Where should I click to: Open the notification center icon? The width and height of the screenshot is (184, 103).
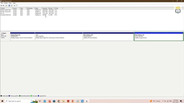(181, 101)
